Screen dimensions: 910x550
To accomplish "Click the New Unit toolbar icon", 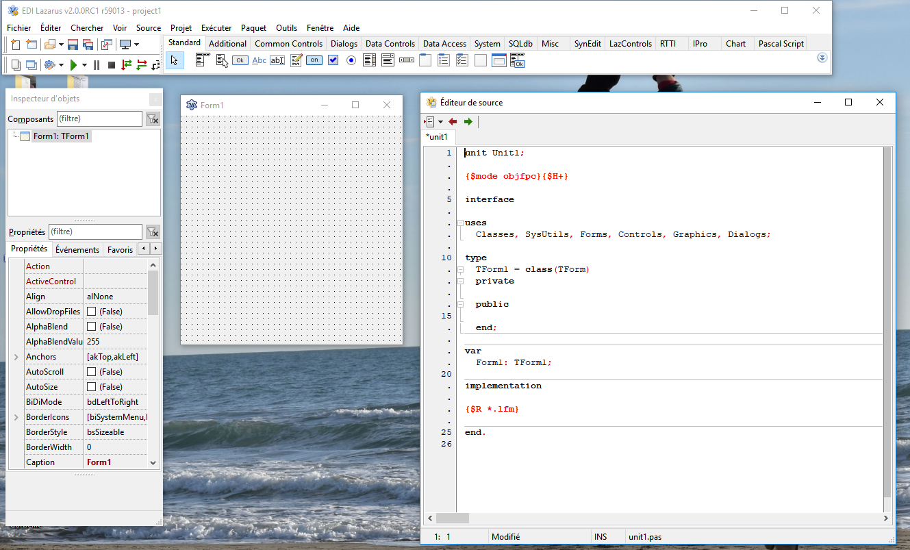I will point(15,45).
